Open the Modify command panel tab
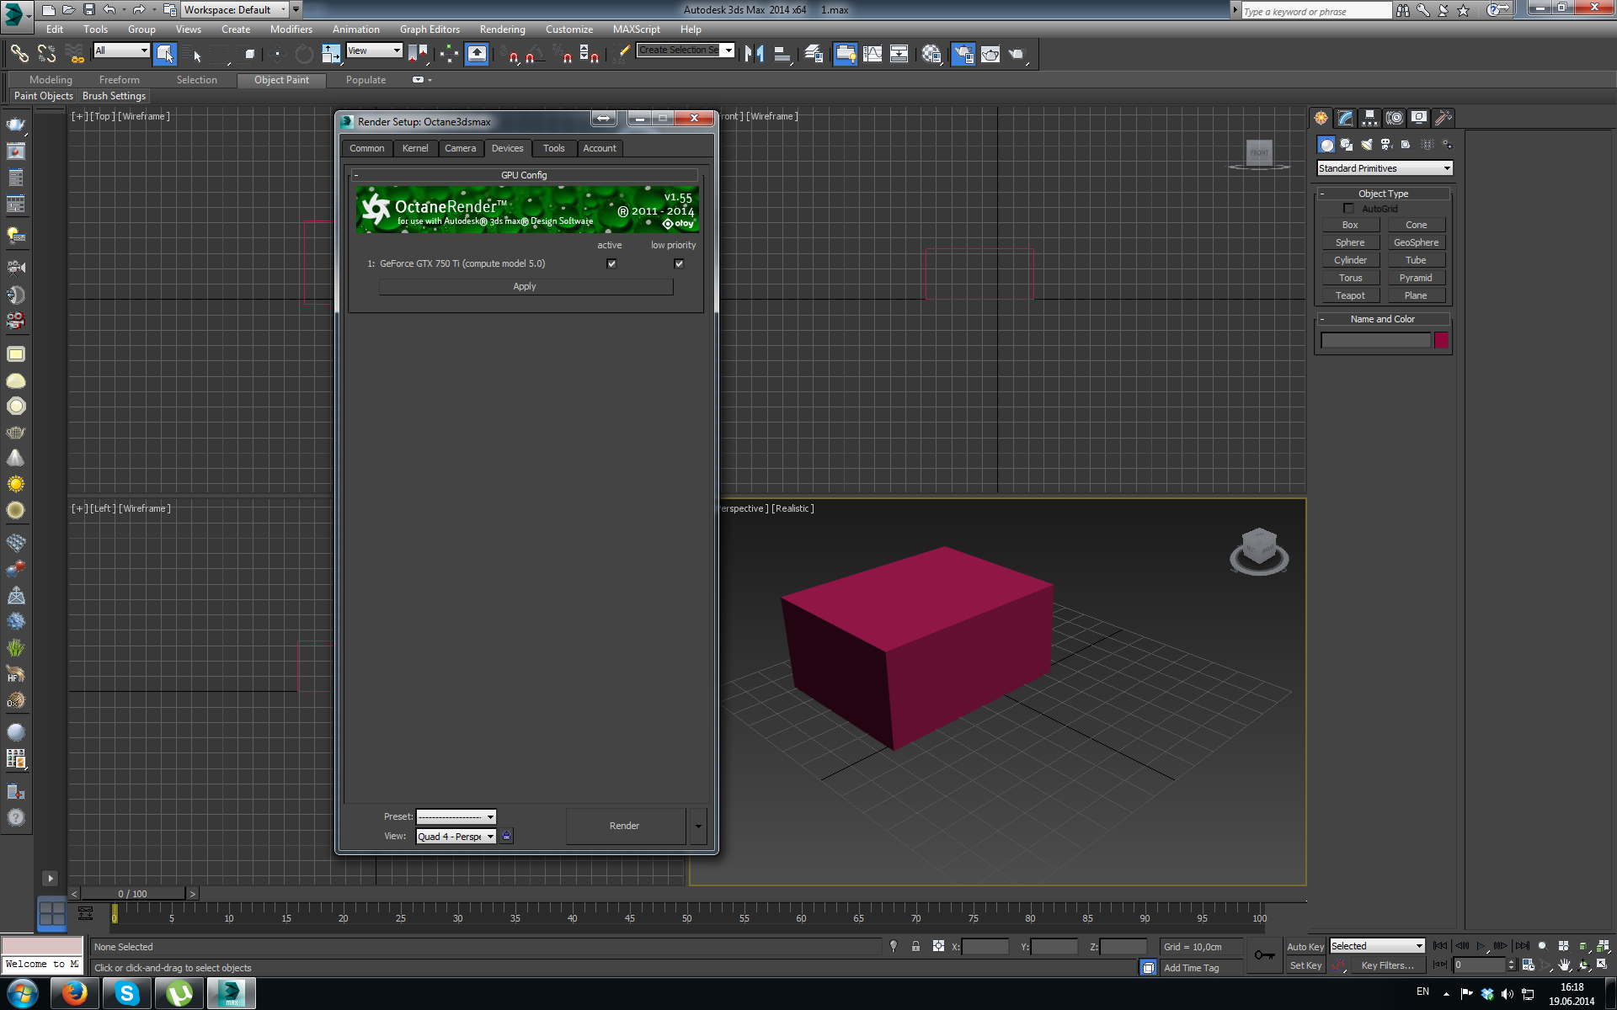This screenshot has width=1617, height=1010. (1345, 118)
